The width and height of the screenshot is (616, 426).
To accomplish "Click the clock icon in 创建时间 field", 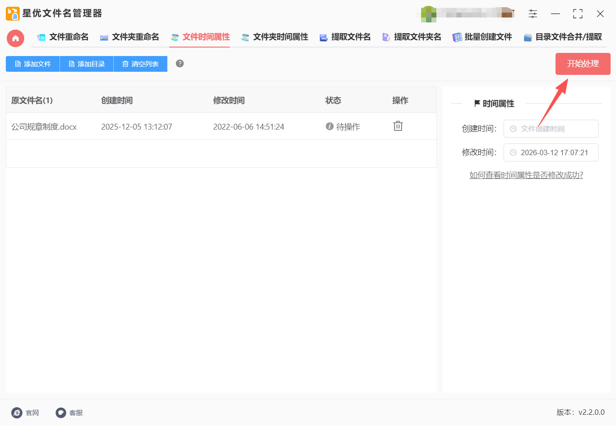I will tap(513, 129).
